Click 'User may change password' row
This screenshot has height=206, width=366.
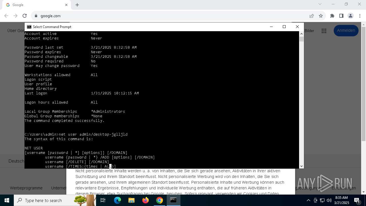[61, 66]
